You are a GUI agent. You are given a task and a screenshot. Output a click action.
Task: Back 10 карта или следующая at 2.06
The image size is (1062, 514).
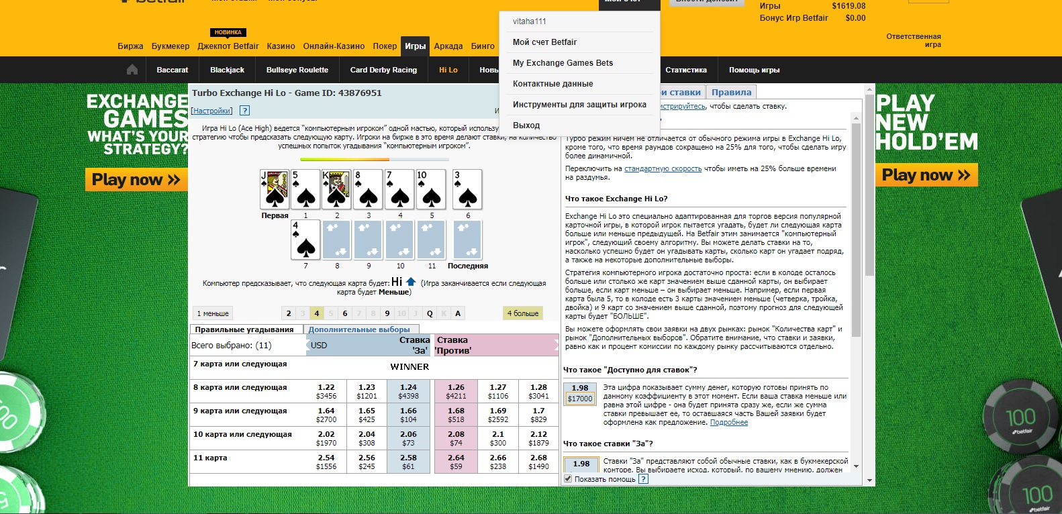[408, 438]
